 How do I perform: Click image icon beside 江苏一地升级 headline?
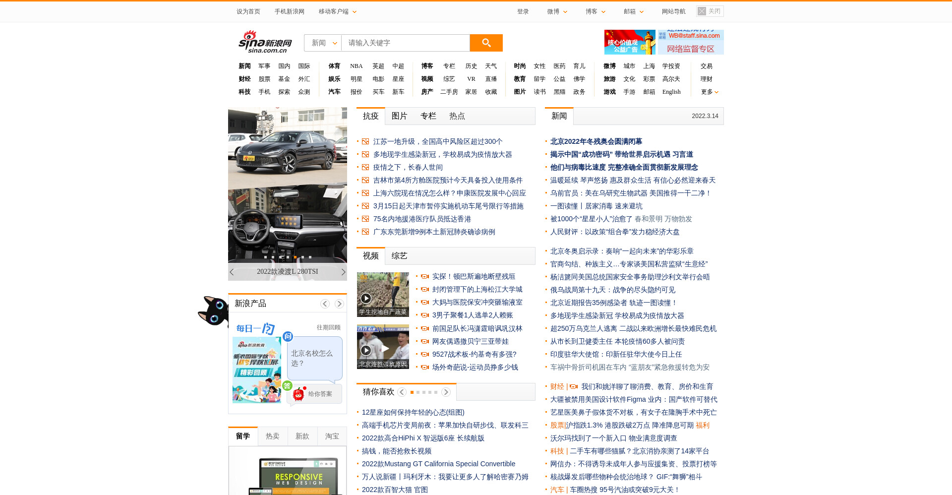[365, 142]
